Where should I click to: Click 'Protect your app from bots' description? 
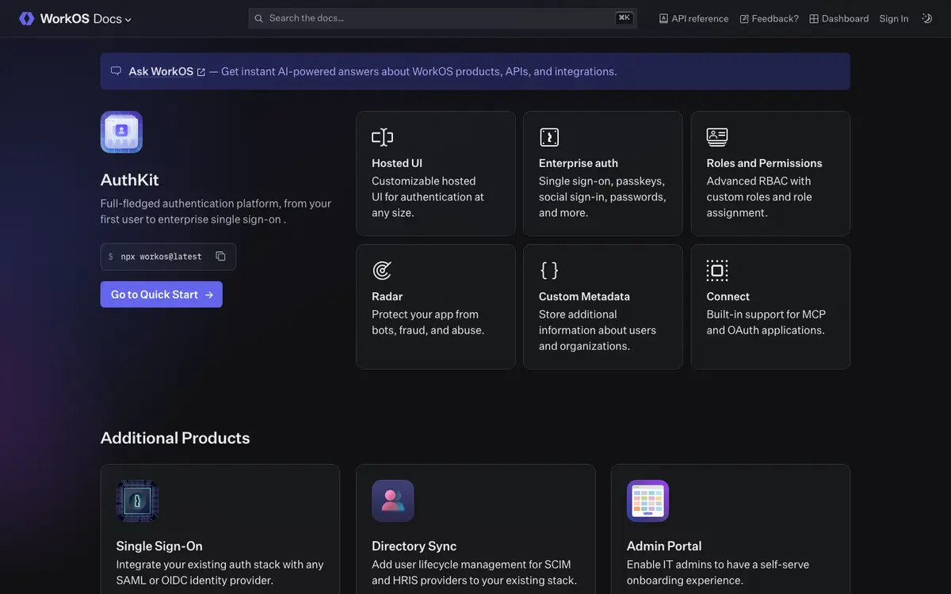pos(428,322)
